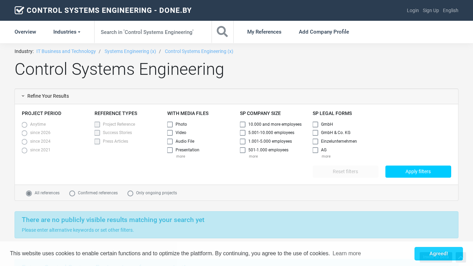Show more SP company size options
The height and width of the screenshot is (266, 473).
pyautogui.click(x=253, y=157)
